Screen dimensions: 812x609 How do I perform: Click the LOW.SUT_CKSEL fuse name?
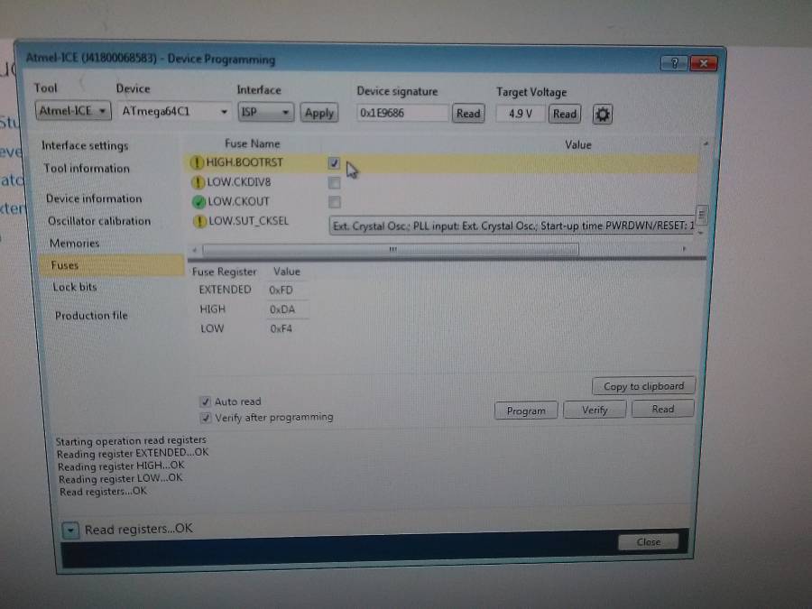pyautogui.click(x=249, y=221)
